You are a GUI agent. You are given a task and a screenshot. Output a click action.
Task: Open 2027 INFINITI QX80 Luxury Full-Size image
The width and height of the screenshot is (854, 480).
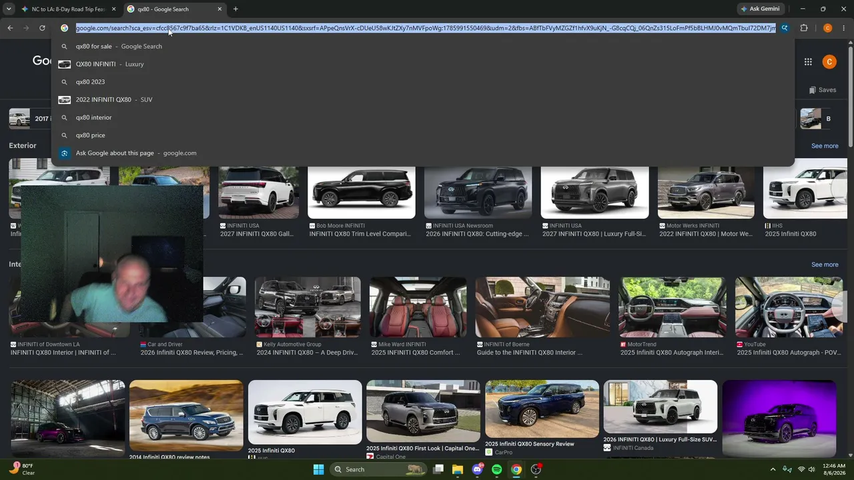pos(594,193)
